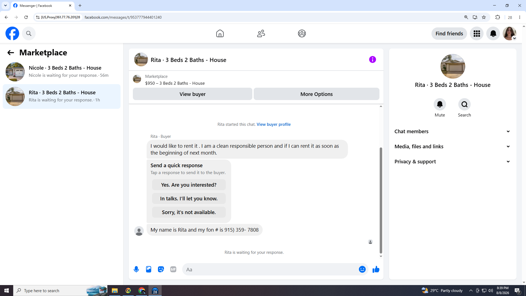Open the purple conversation info icon
Viewport: 526px width, 296px height.
click(x=372, y=59)
